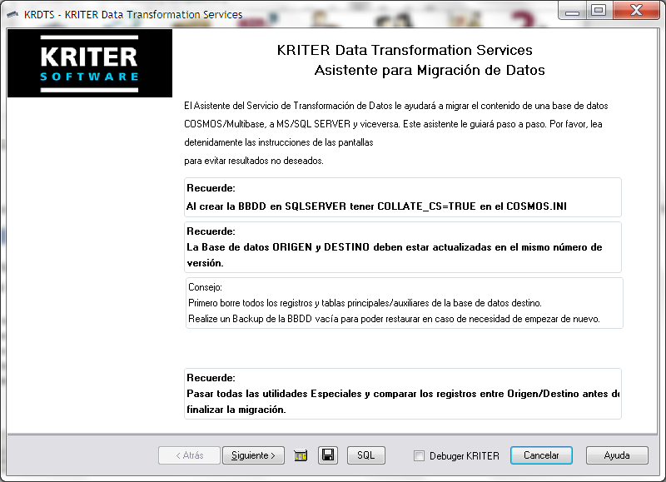Viewport: 666px width, 482px height.
Task: Go to next step with Siguiente
Action: click(253, 455)
